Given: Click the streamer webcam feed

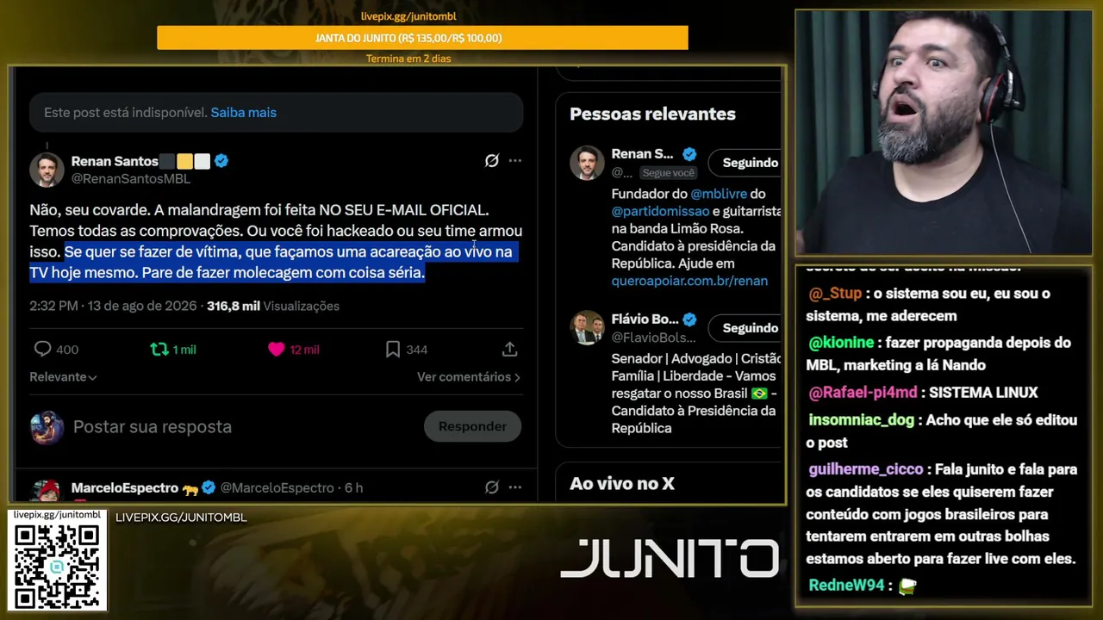Looking at the screenshot, I should (944, 133).
